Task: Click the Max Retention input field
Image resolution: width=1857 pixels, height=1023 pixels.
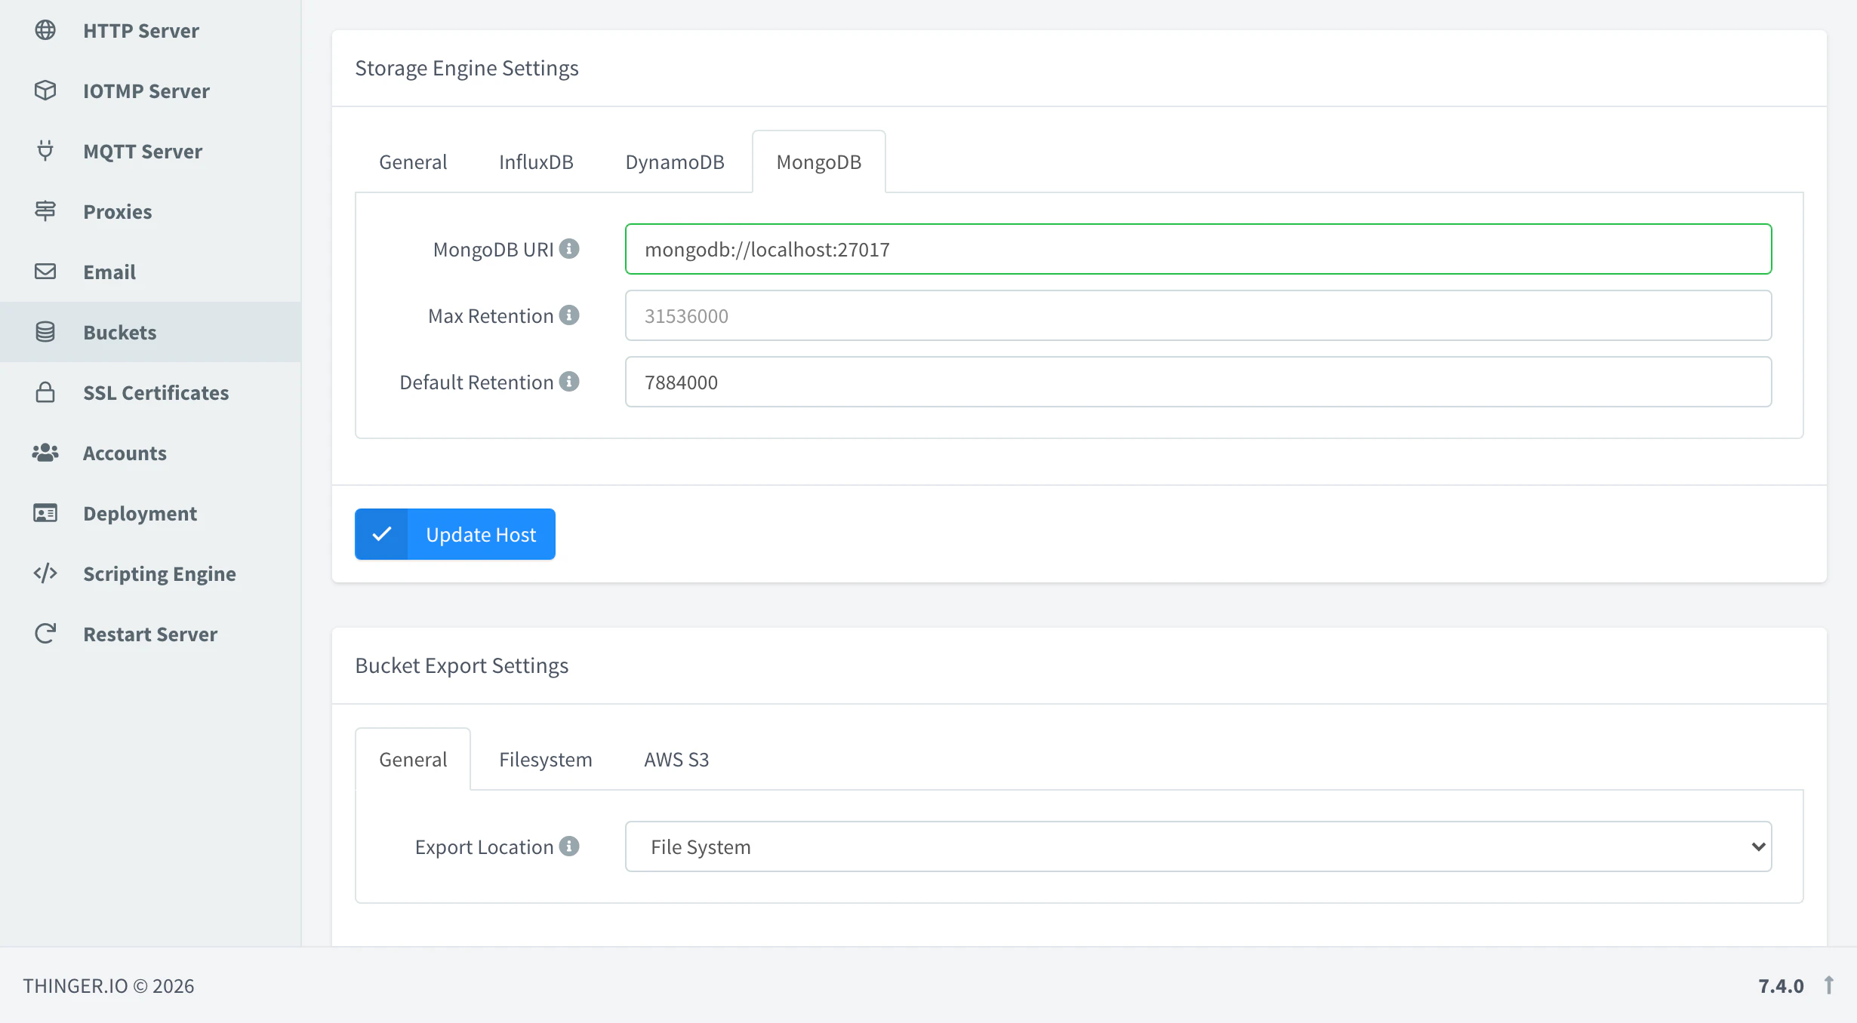Action: [1198, 315]
